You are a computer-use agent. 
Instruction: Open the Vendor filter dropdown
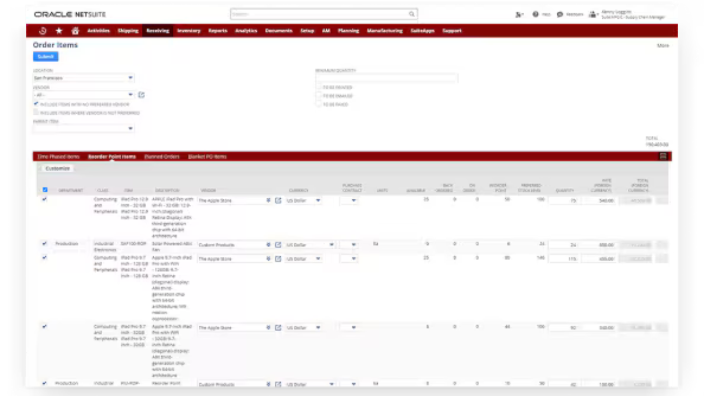(84, 95)
